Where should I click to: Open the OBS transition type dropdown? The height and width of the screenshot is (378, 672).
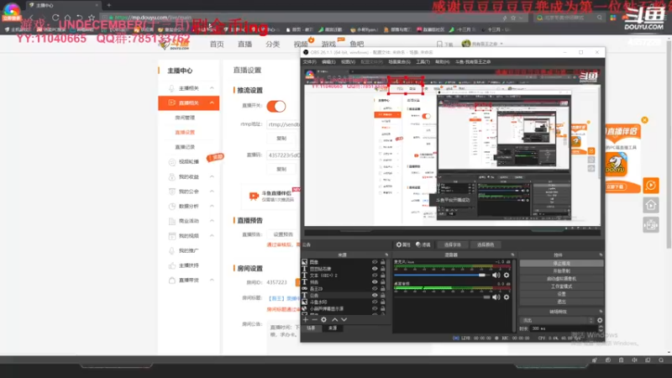[x=557, y=320]
